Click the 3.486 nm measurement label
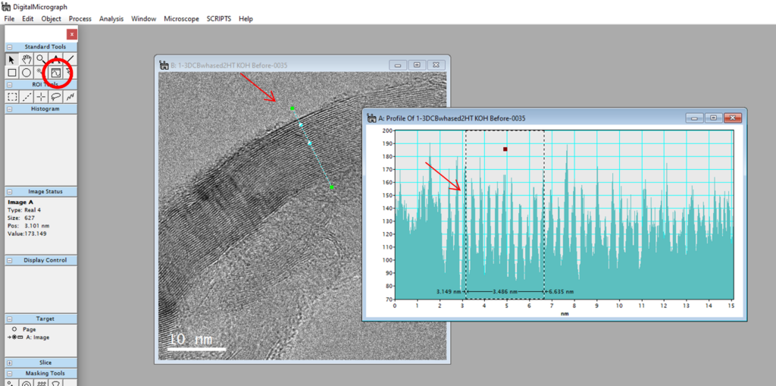Screen dimensions: 776x386 pyautogui.click(x=505, y=291)
